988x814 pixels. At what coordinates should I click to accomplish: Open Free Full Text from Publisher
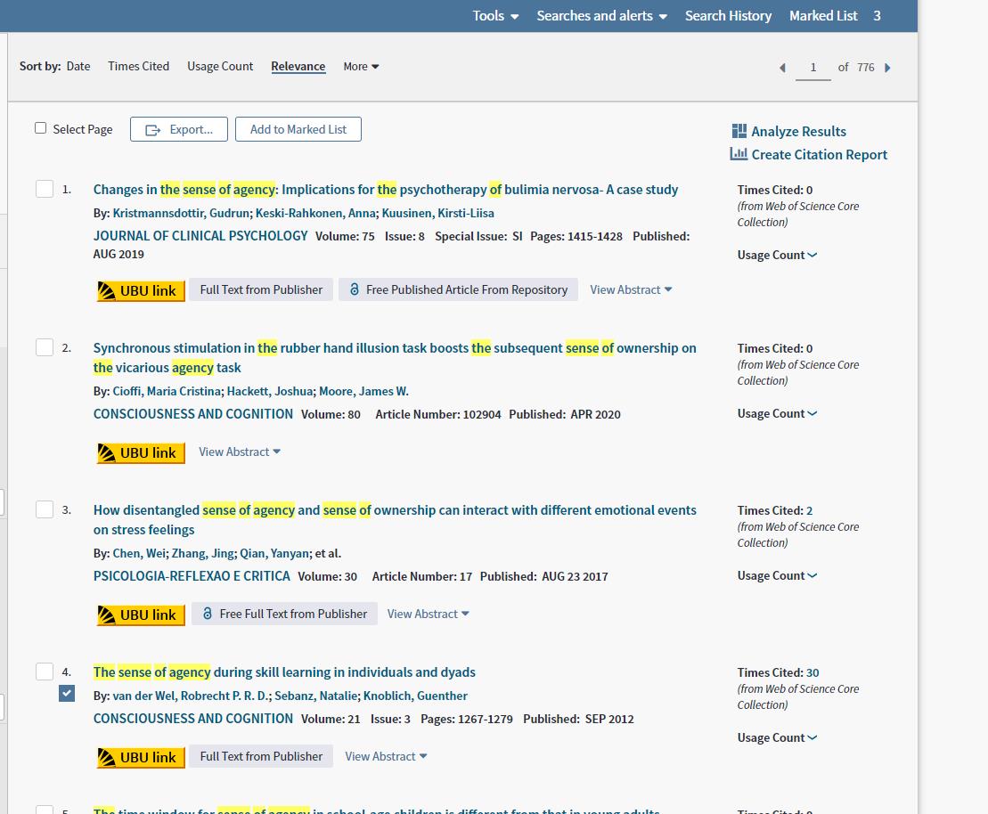pos(284,614)
